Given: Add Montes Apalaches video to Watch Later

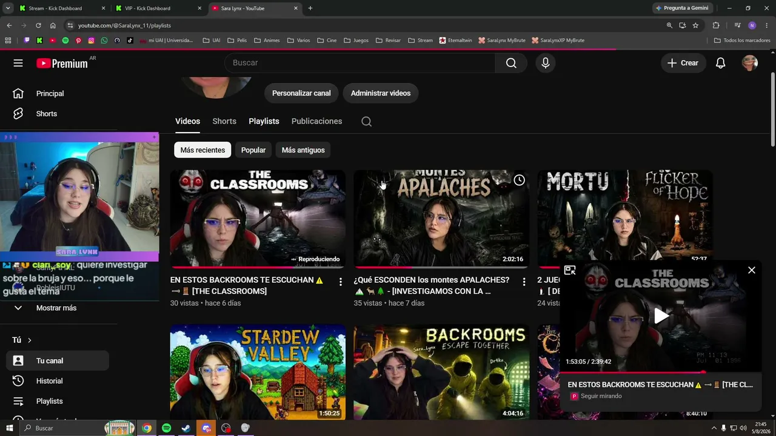Looking at the screenshot, I should point(519,180).
